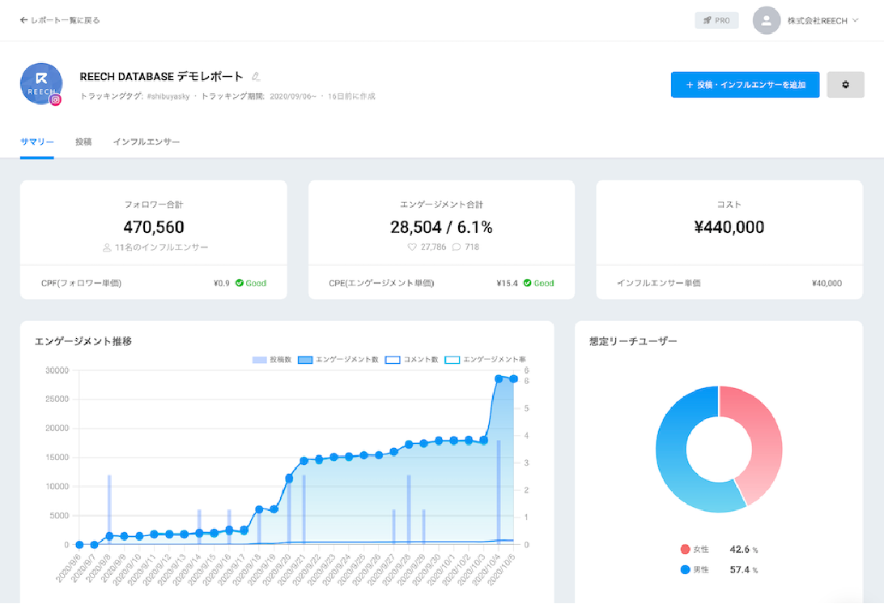Click the first engagement data point for 2020/9/6
The height and width of the screenshot is (604, 884).
(x=79, y=545)
